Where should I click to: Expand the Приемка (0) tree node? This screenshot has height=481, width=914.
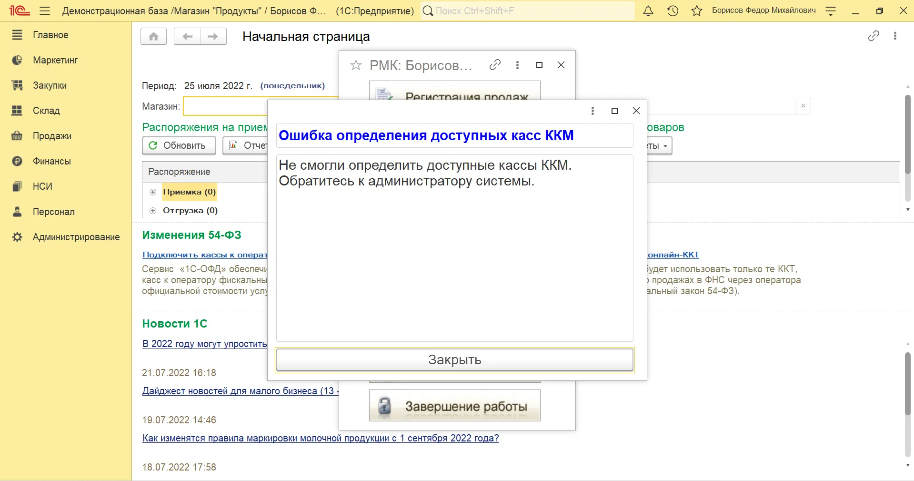click(153, 192)
